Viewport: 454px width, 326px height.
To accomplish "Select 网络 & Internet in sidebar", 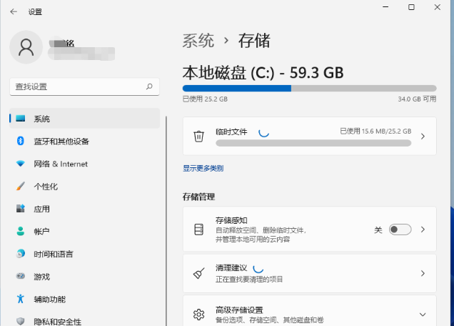I will [x=61, y=164].
